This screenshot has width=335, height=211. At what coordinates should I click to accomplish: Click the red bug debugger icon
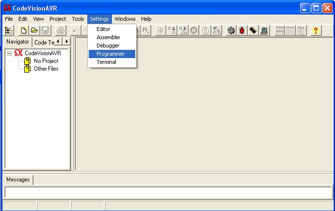coord(242,30)
